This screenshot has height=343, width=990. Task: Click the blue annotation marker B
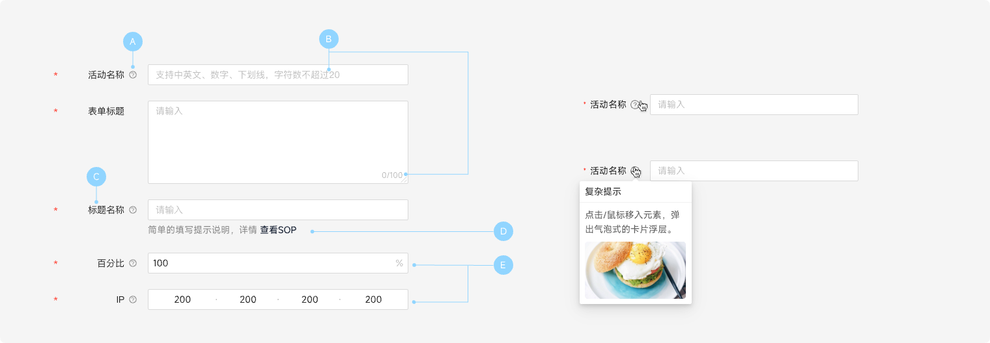[x=328, y=40]
